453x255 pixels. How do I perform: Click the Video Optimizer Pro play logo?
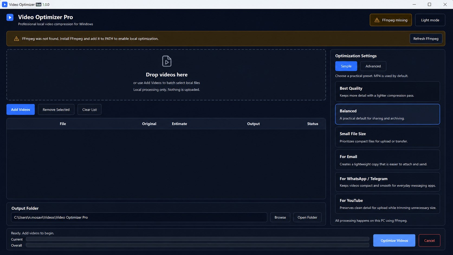10,17
